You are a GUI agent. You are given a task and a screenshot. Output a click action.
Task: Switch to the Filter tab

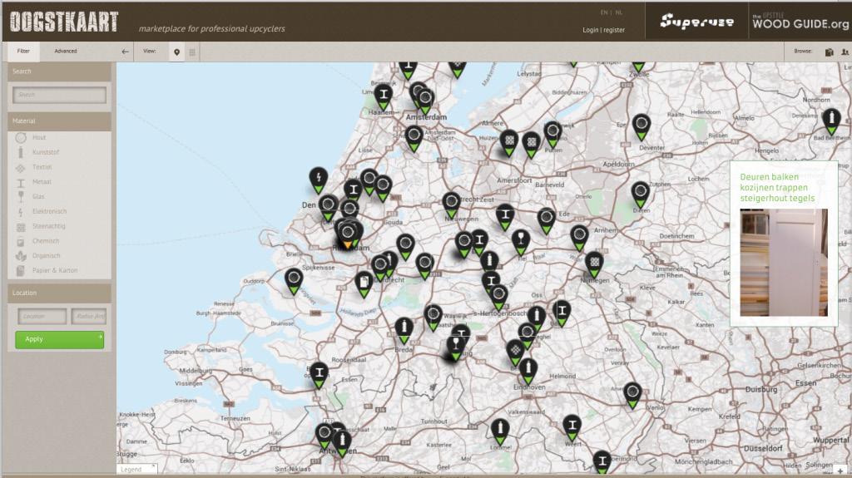pyautogui.click(x=23, y=51)
